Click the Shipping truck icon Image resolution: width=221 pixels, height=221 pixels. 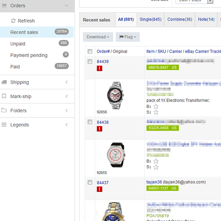4,82
